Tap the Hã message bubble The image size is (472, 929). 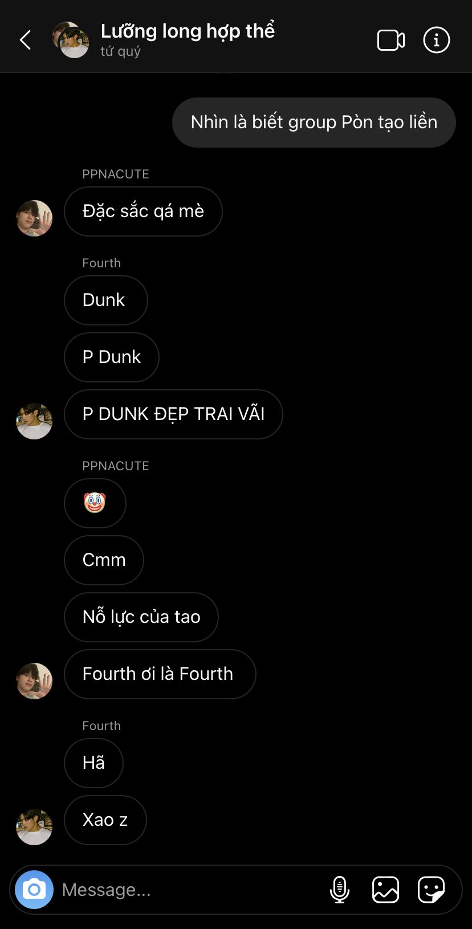pyautogui.click(x=94, y=763)
